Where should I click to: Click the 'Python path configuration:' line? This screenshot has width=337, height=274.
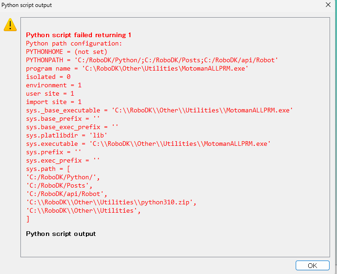74,43
